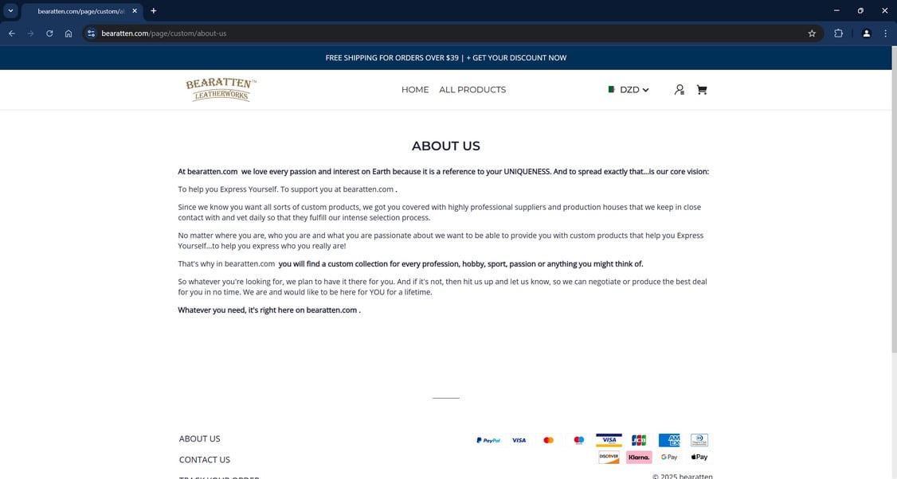Close the bearatten.com tab
This screenshot has height=479, width=897.
coord(135,11)
